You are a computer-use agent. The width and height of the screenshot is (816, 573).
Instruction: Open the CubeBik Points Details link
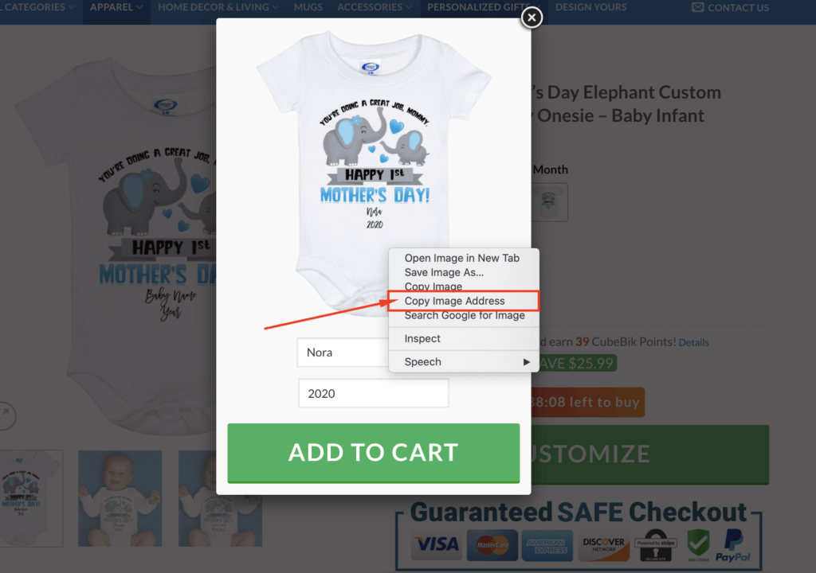(x=693, y=343)
